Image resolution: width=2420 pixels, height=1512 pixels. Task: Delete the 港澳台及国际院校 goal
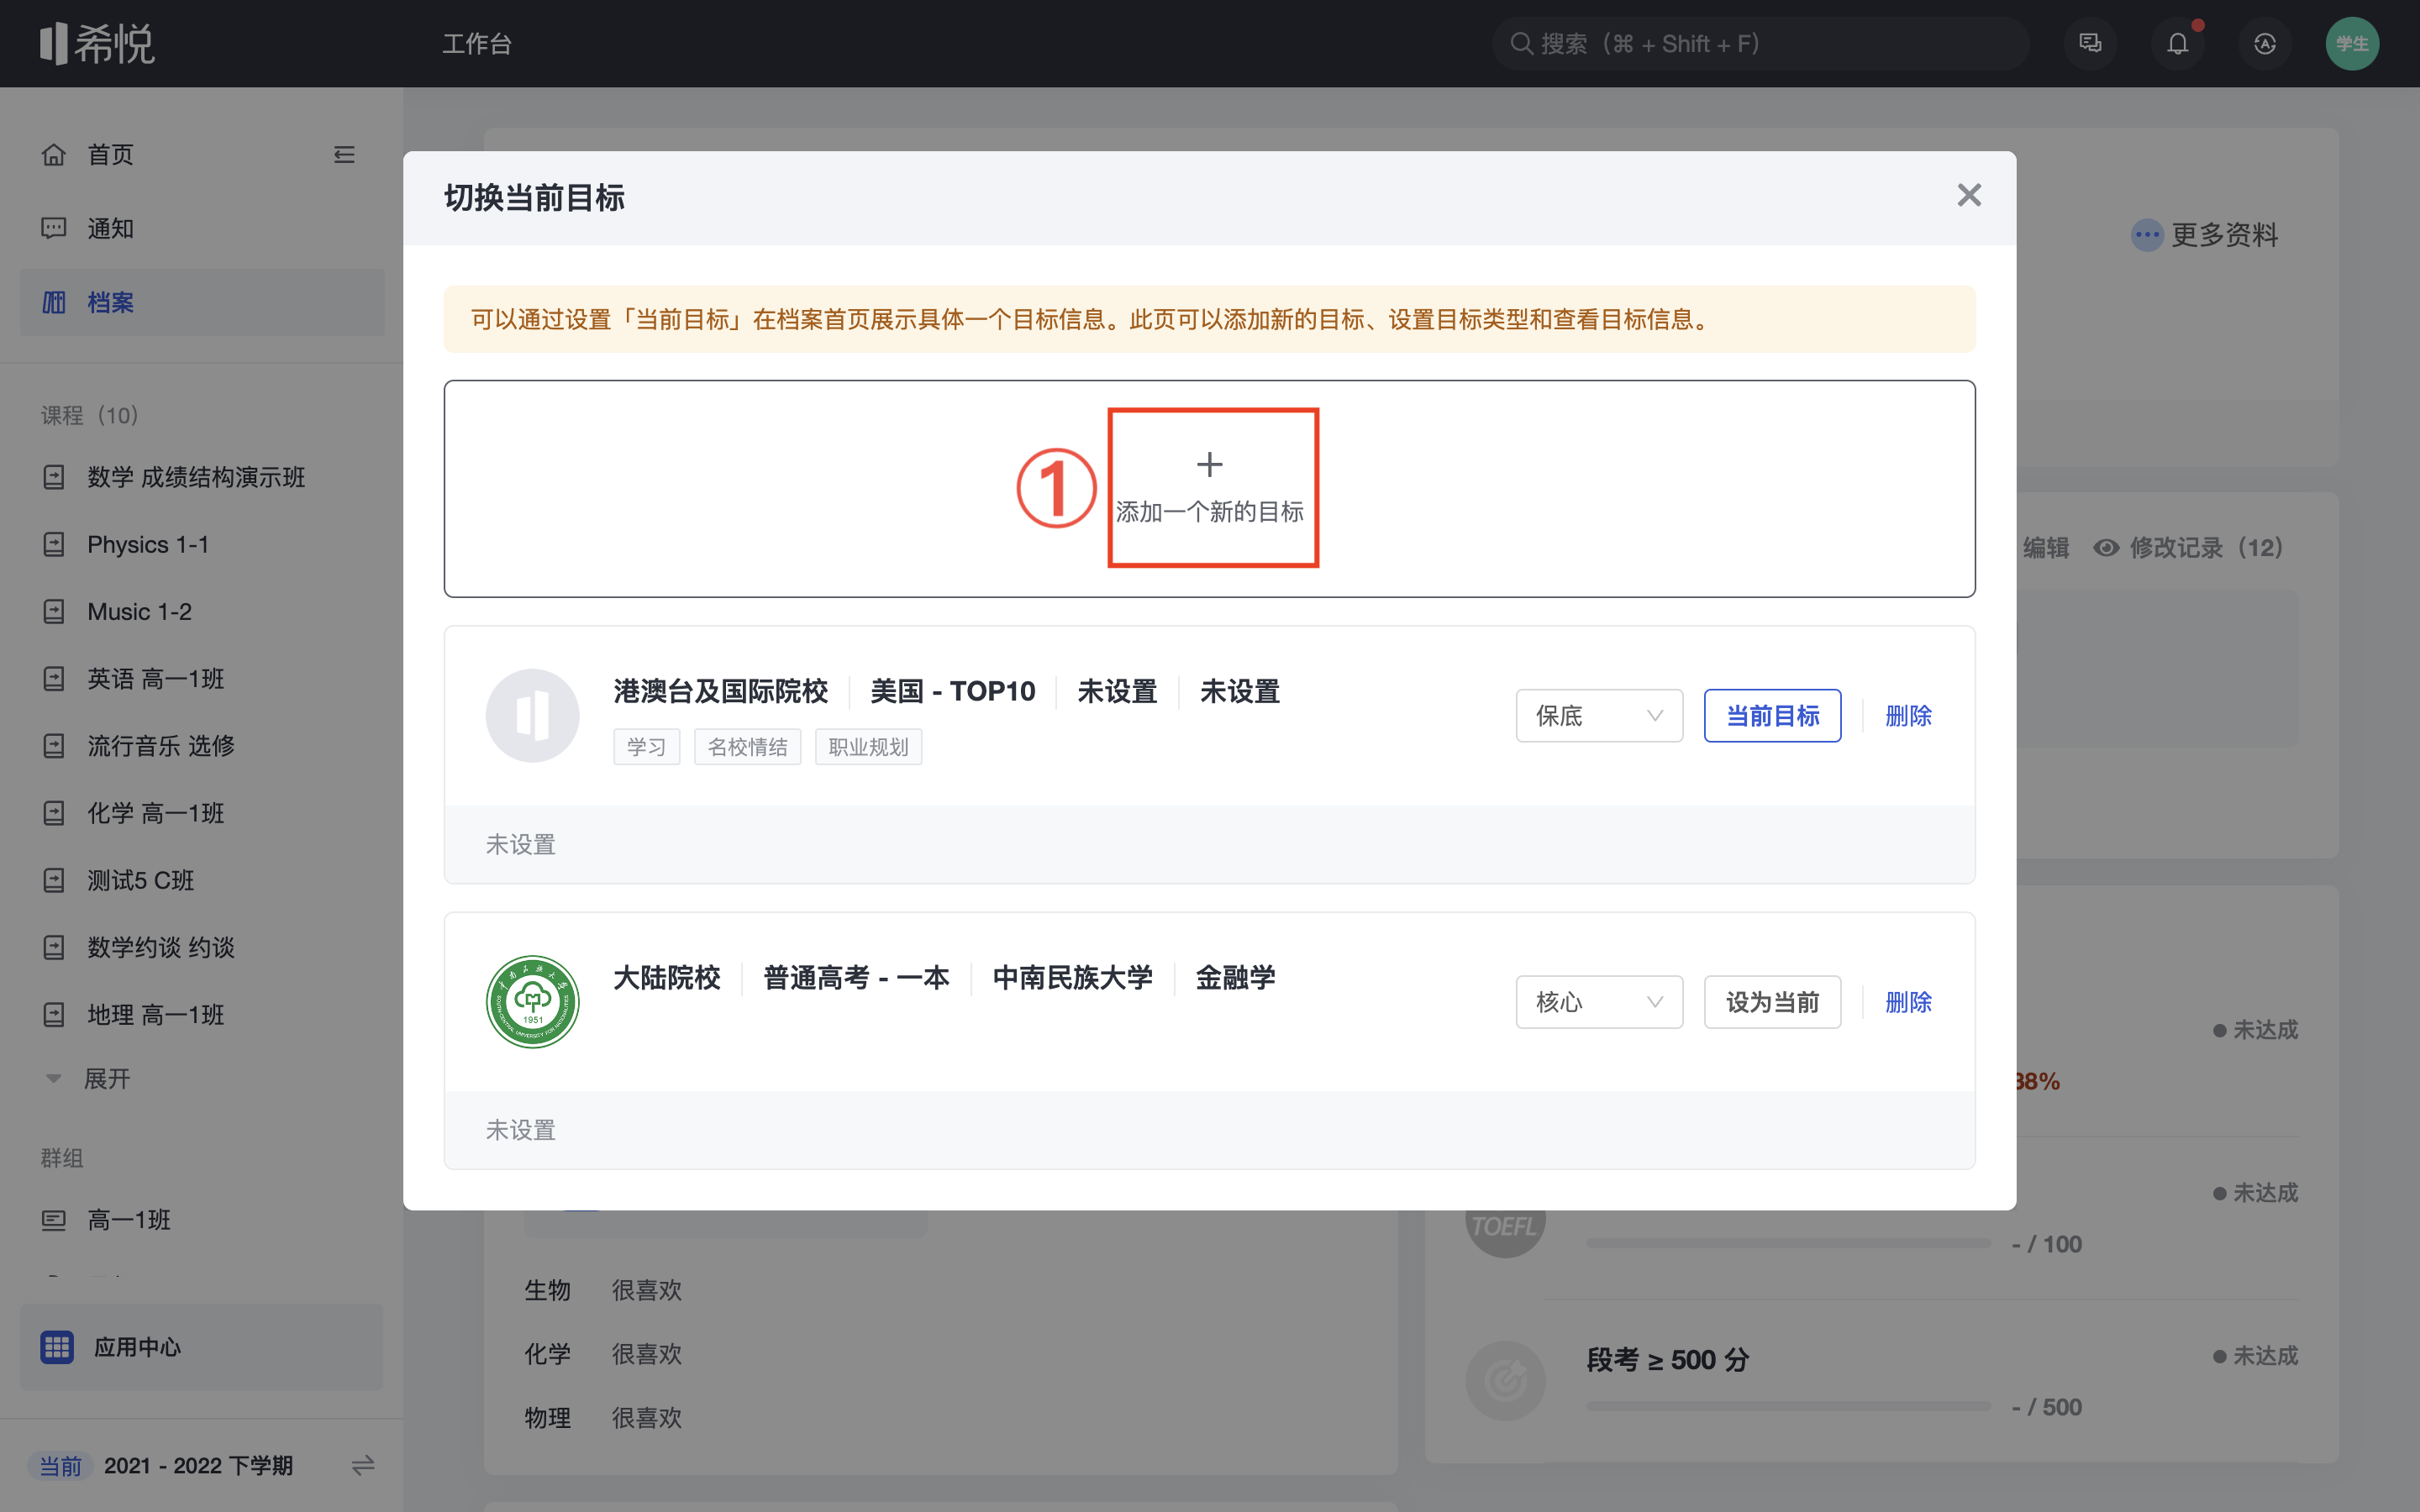click(1908, 716)
